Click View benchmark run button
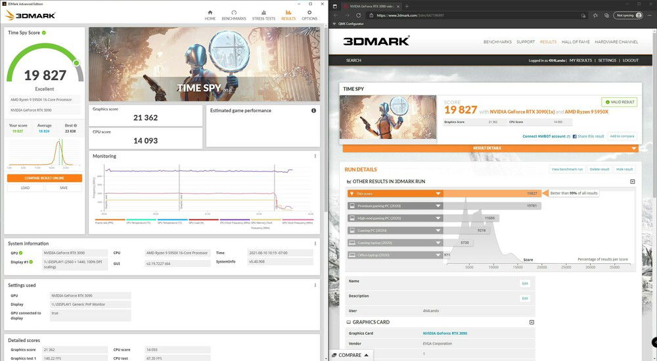 tap(566, 169)
